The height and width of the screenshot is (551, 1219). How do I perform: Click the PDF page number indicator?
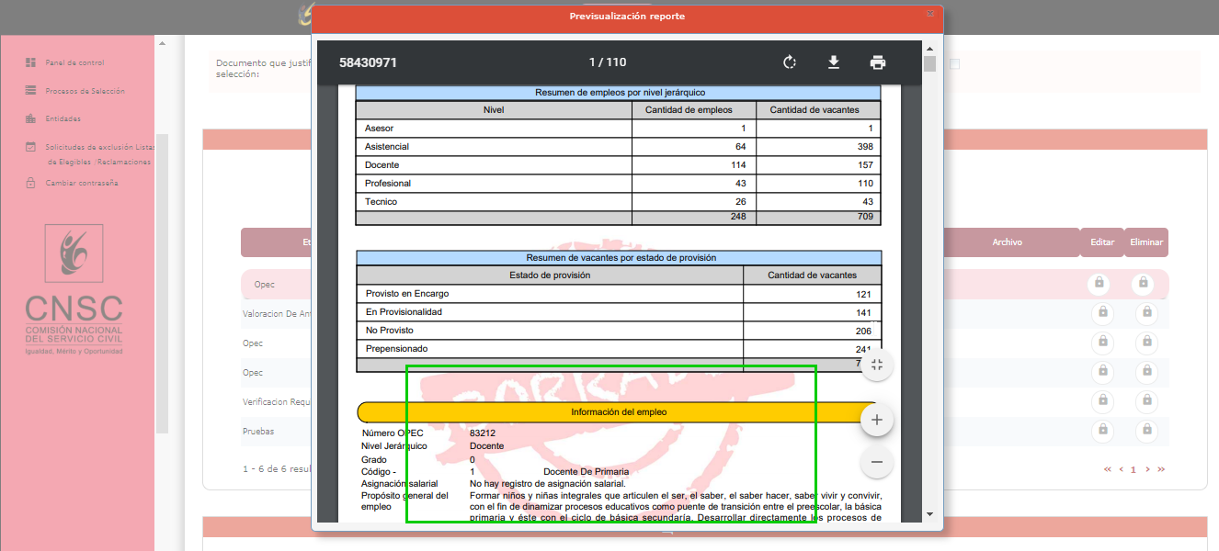pyautogui.click(x=607, y=62)
